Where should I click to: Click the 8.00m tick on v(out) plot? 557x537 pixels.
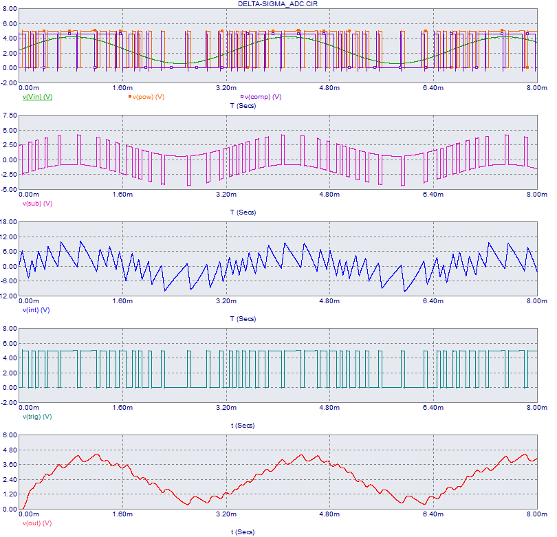pyautogui.click(x=536, y=514)
